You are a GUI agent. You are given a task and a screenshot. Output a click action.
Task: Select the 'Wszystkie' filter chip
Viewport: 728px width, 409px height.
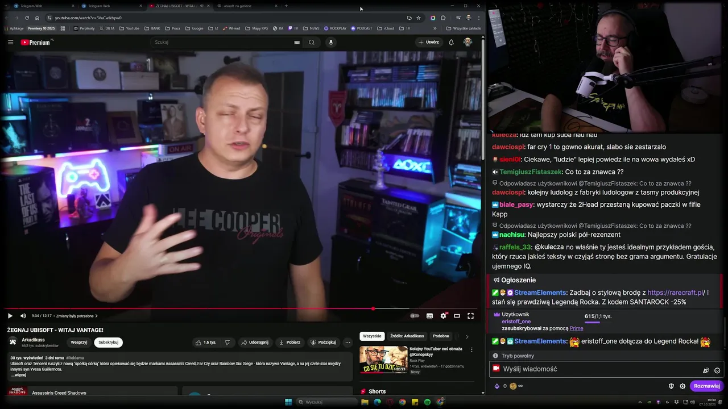click(372, 336)
